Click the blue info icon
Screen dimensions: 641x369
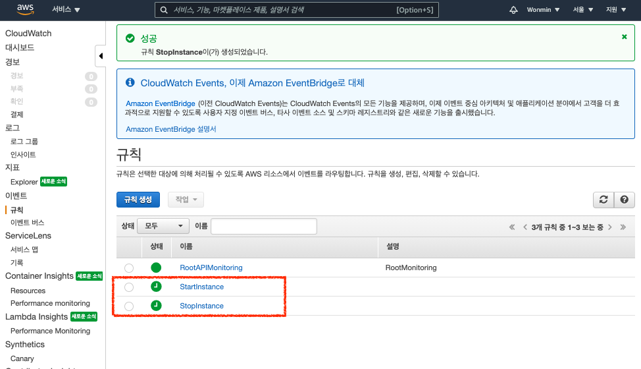(x=130, y=82)
